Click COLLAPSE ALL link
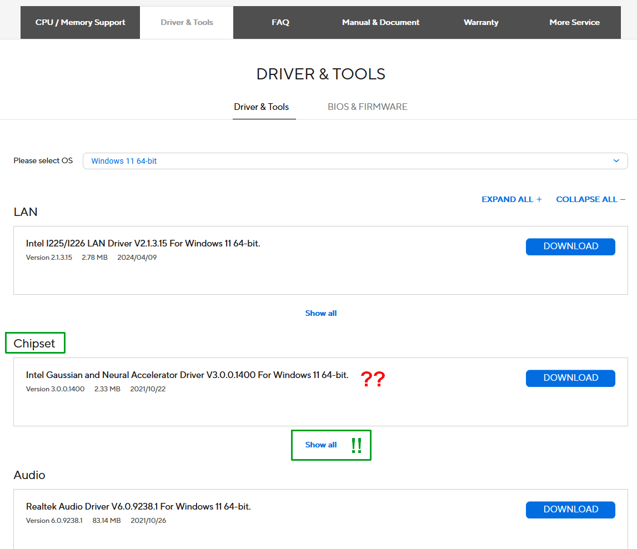The height and width of the screenshot is (549, 637). pyautogui.click(x=590, y=199)
